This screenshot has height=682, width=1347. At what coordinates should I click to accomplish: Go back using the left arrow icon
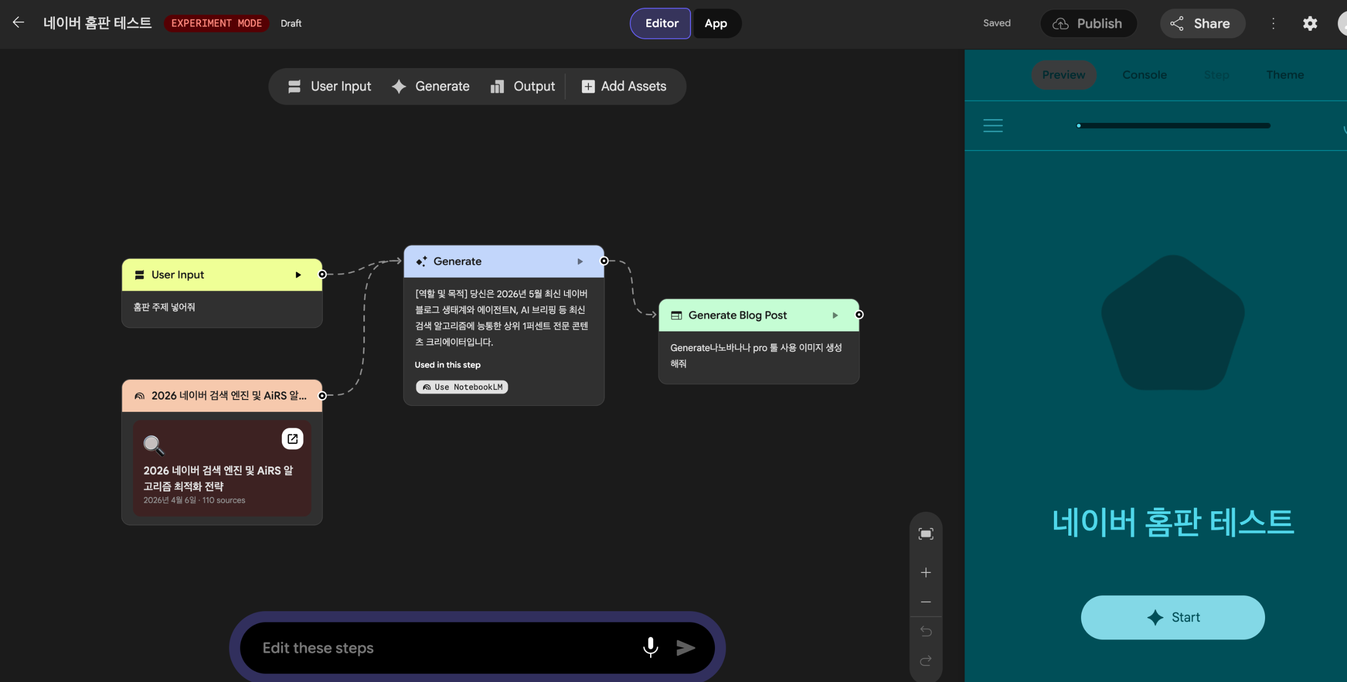[19, 23]
